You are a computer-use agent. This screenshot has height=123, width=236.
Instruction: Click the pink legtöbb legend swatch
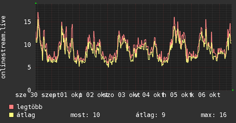tap(11, 107)
